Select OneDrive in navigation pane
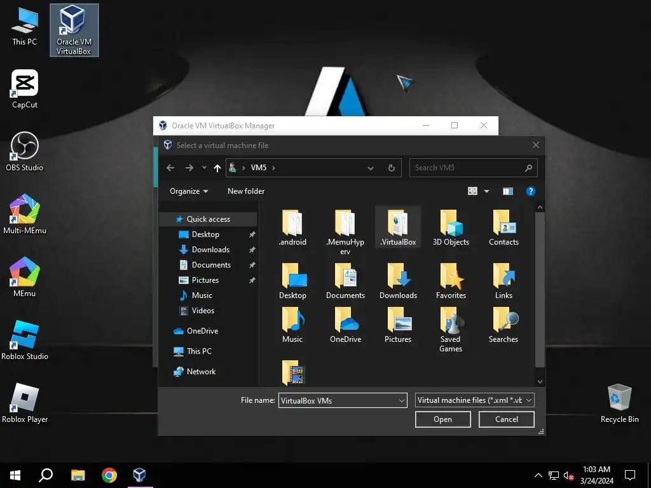The width and height of the screenshot is (651, 488). coord(202,330)
